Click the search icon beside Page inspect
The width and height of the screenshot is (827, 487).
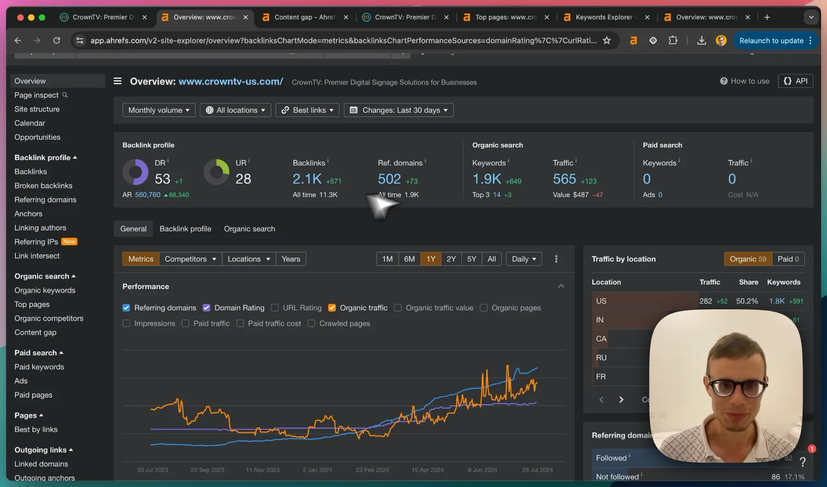coord(65,95)
